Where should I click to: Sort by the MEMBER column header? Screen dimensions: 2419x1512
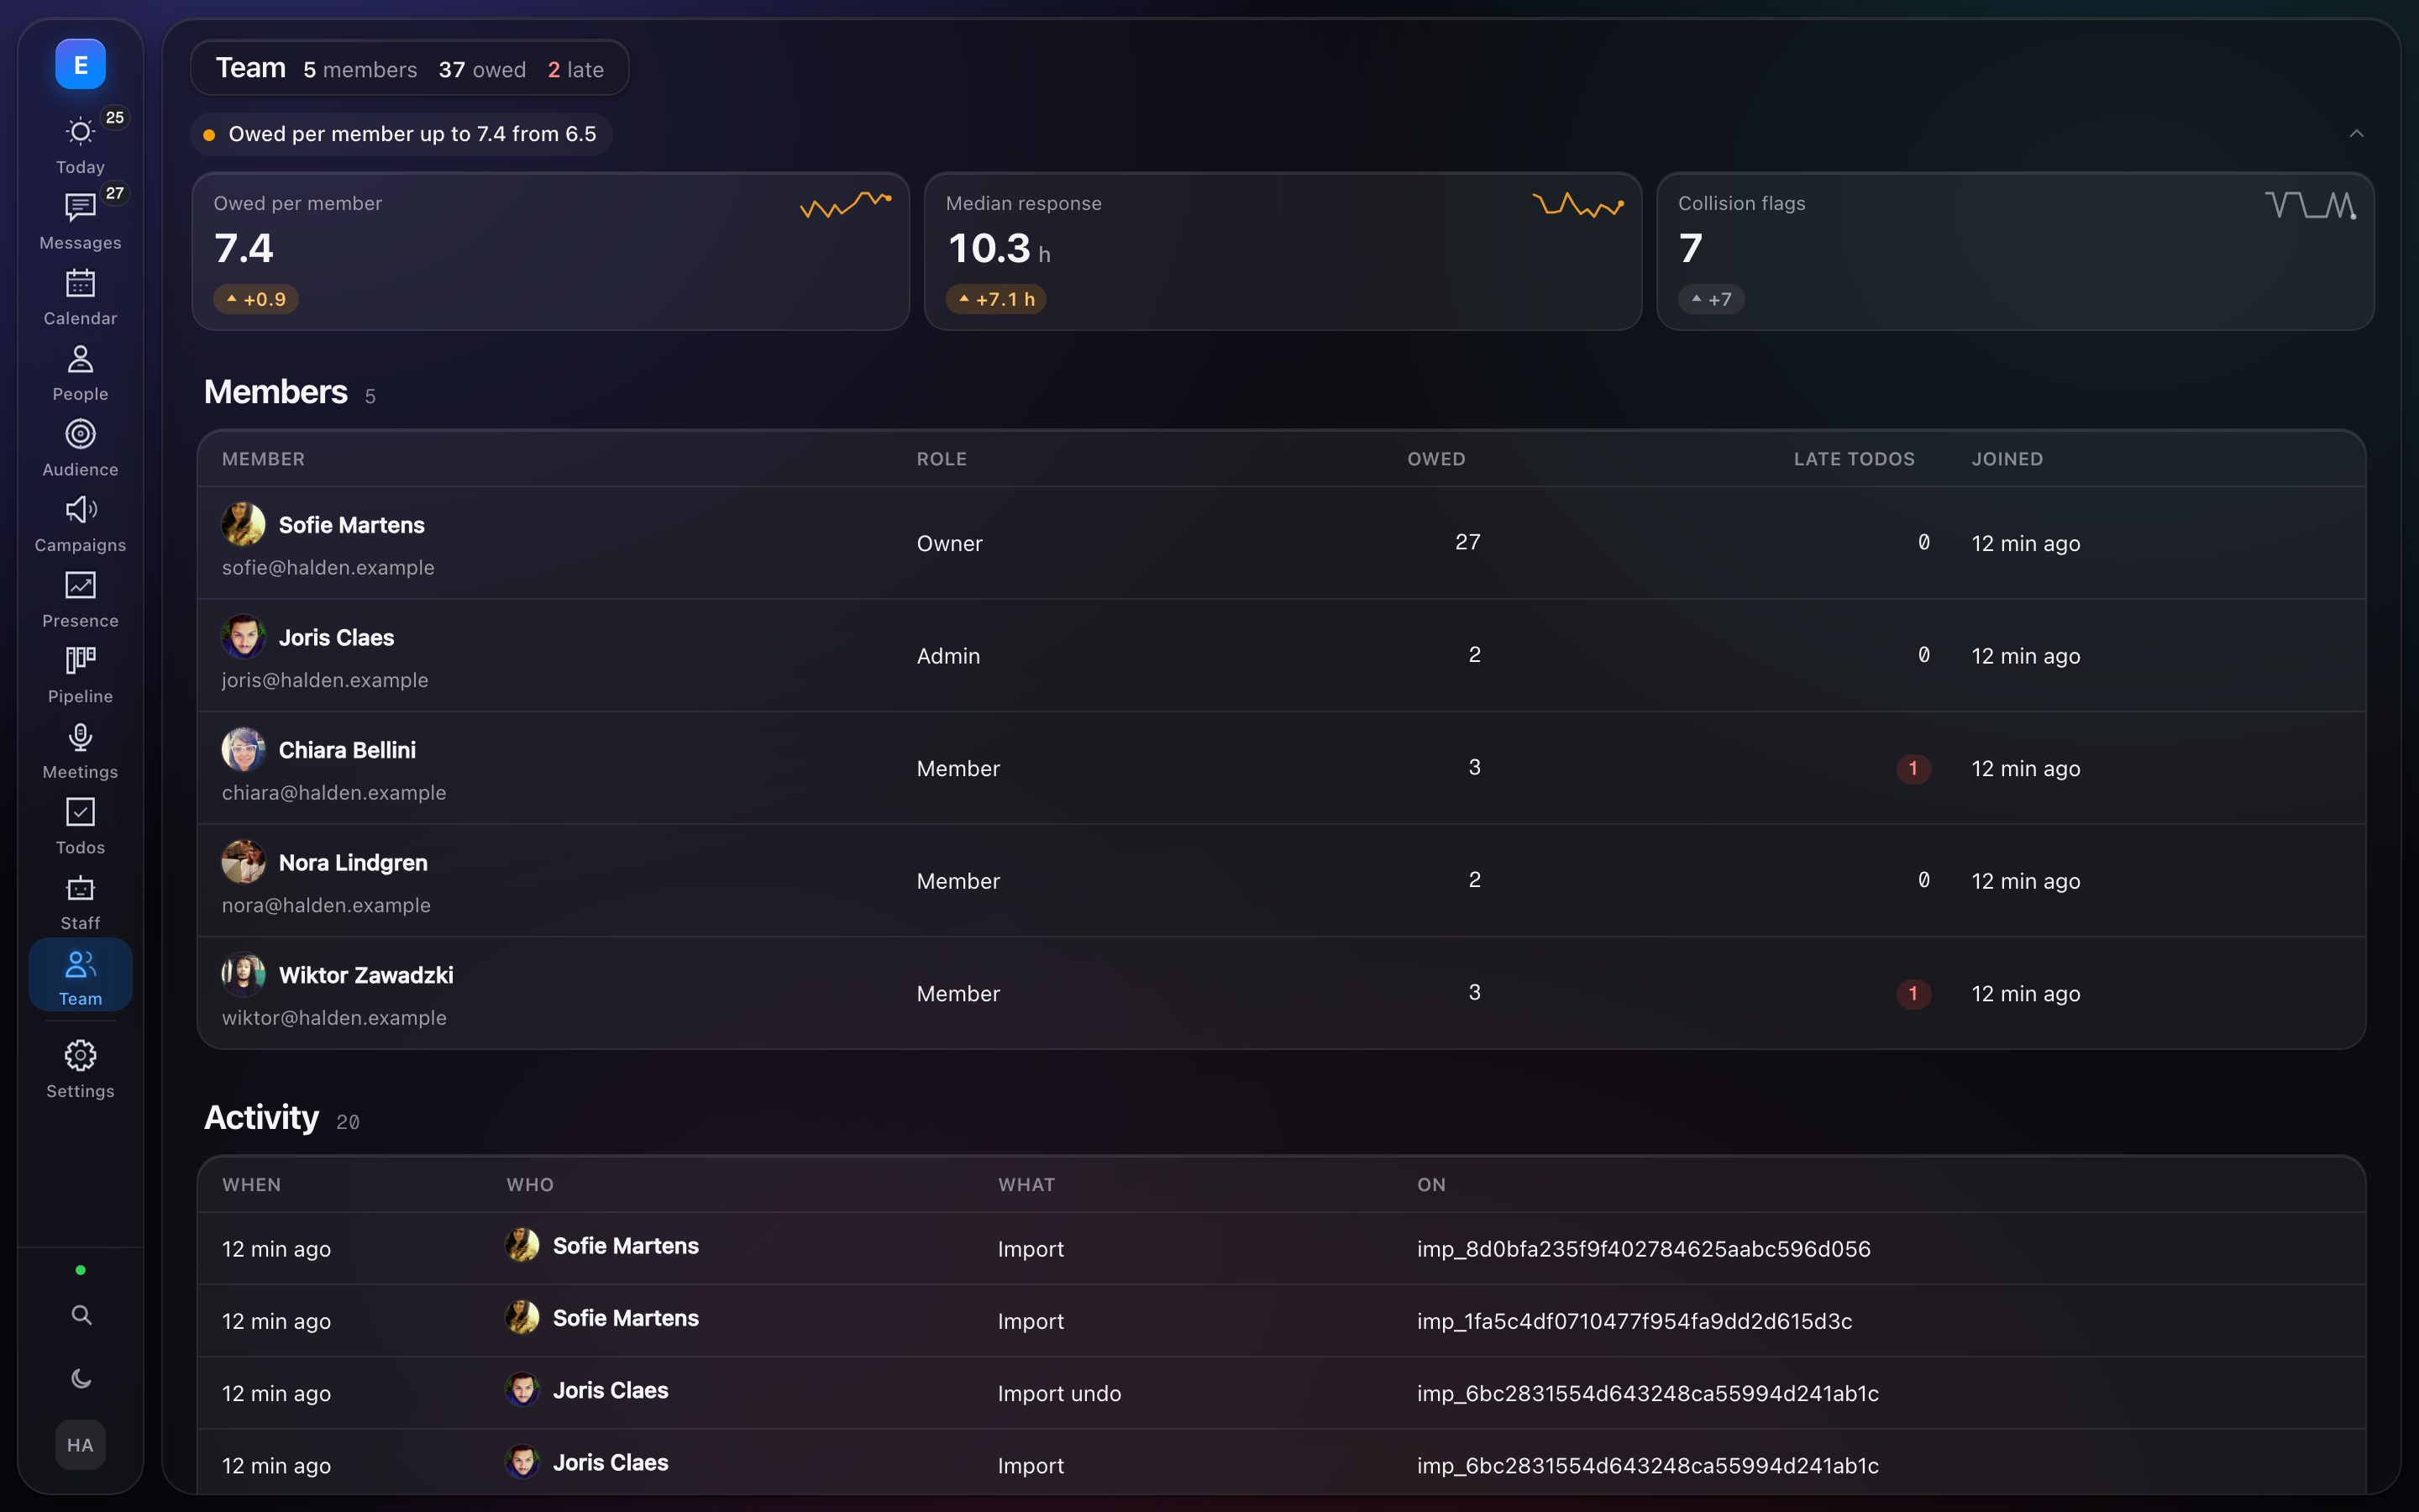click(263, 459)
